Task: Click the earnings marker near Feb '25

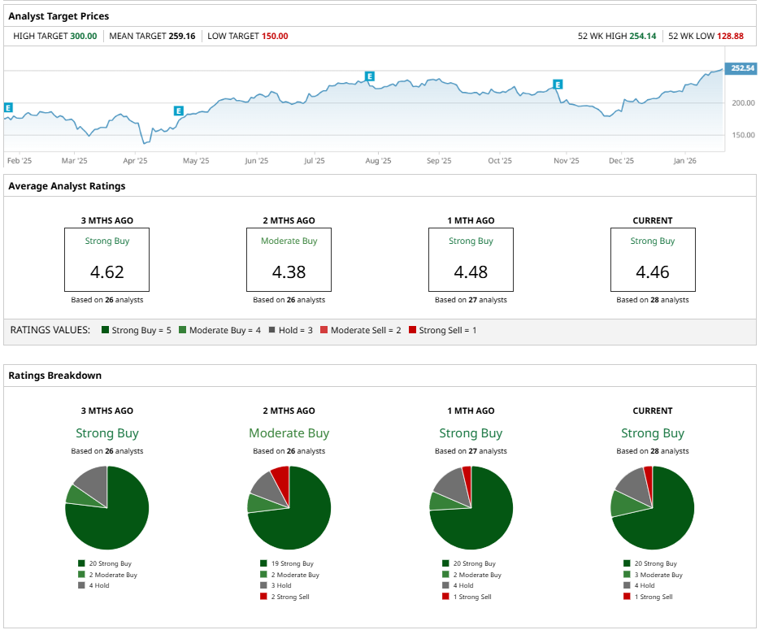Action: 8,107
